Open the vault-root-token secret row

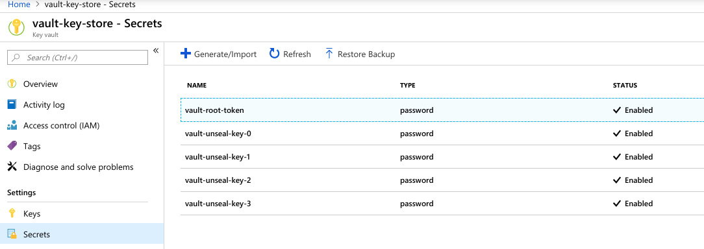tap(442, 110)
